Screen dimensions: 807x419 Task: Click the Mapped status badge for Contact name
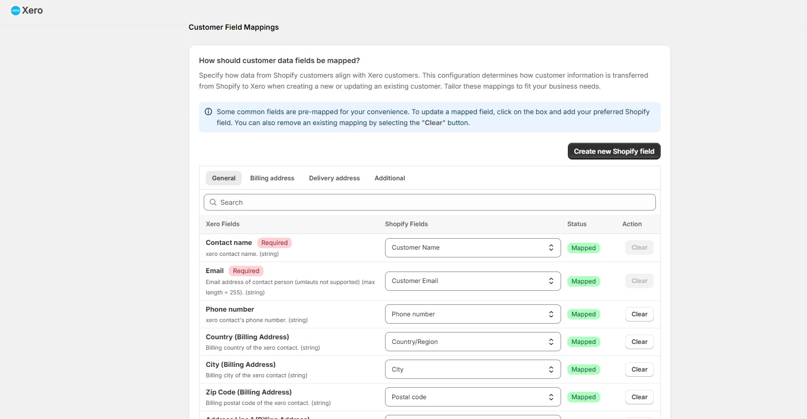[x=583, y=248]
